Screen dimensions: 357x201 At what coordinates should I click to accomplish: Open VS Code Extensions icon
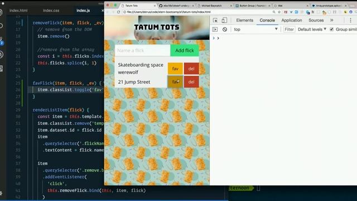tap(1, 68)
